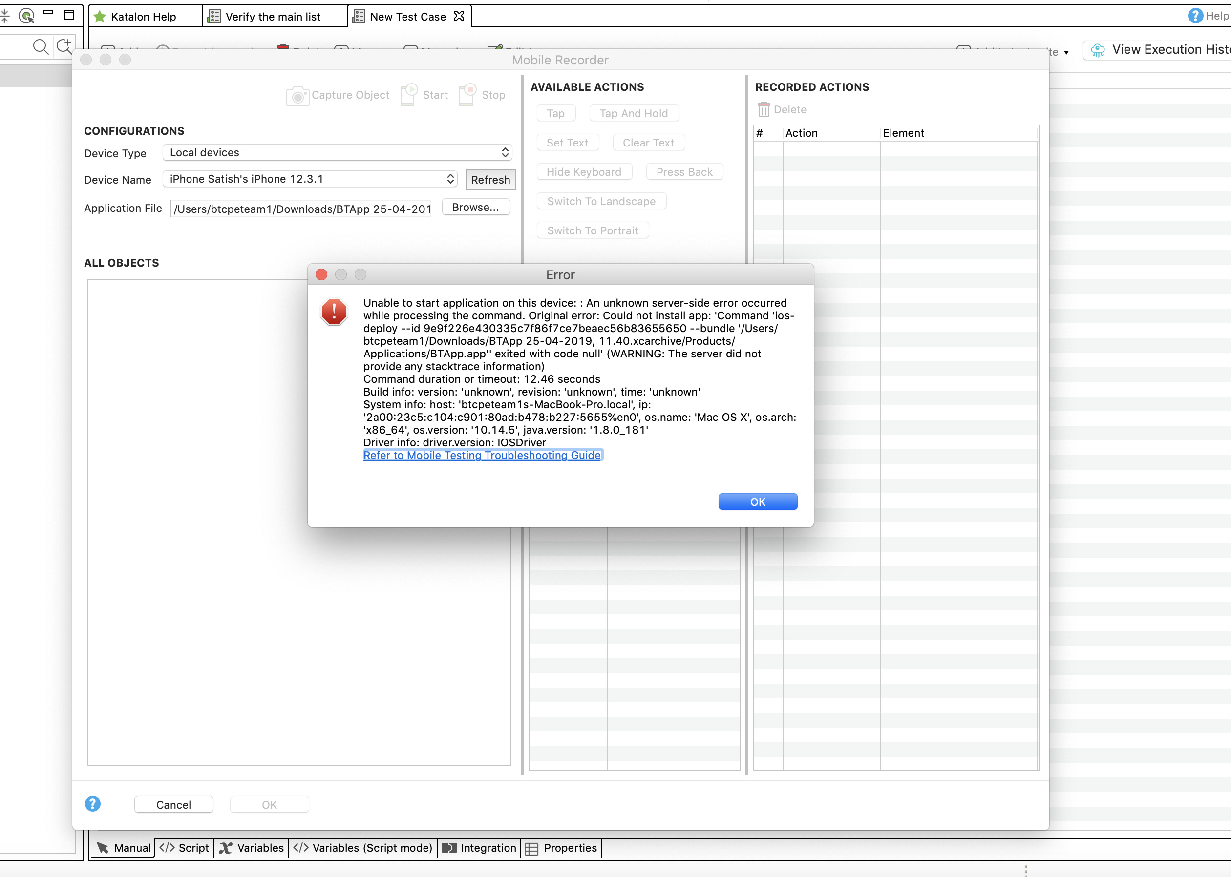
Task: Click the search magnifier icon at top left
Action: click(41, 46)
